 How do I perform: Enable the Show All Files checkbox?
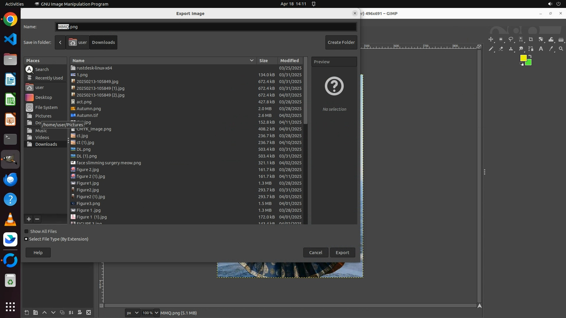[x=27, y=231]
